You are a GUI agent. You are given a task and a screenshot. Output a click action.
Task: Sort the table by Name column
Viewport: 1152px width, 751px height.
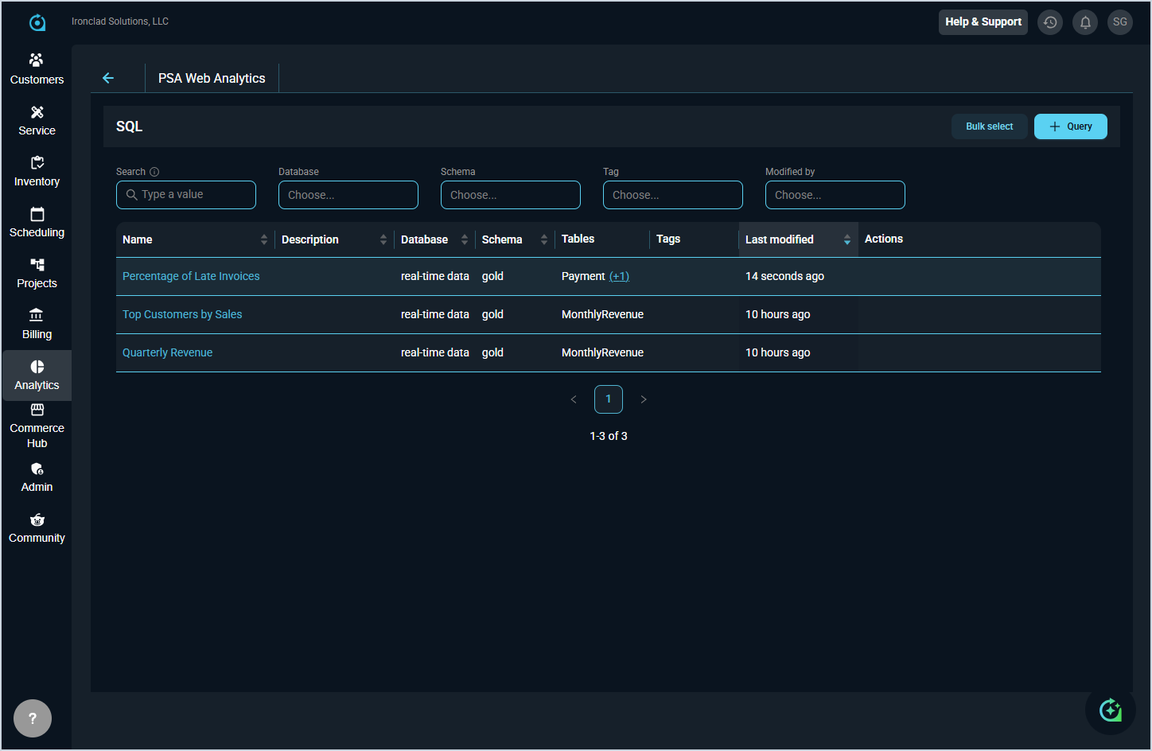(x=263, y=239)
